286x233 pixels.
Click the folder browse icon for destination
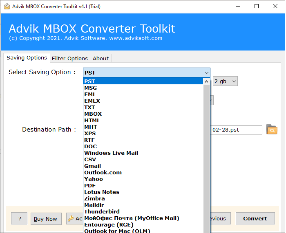[x=272, y=130]
